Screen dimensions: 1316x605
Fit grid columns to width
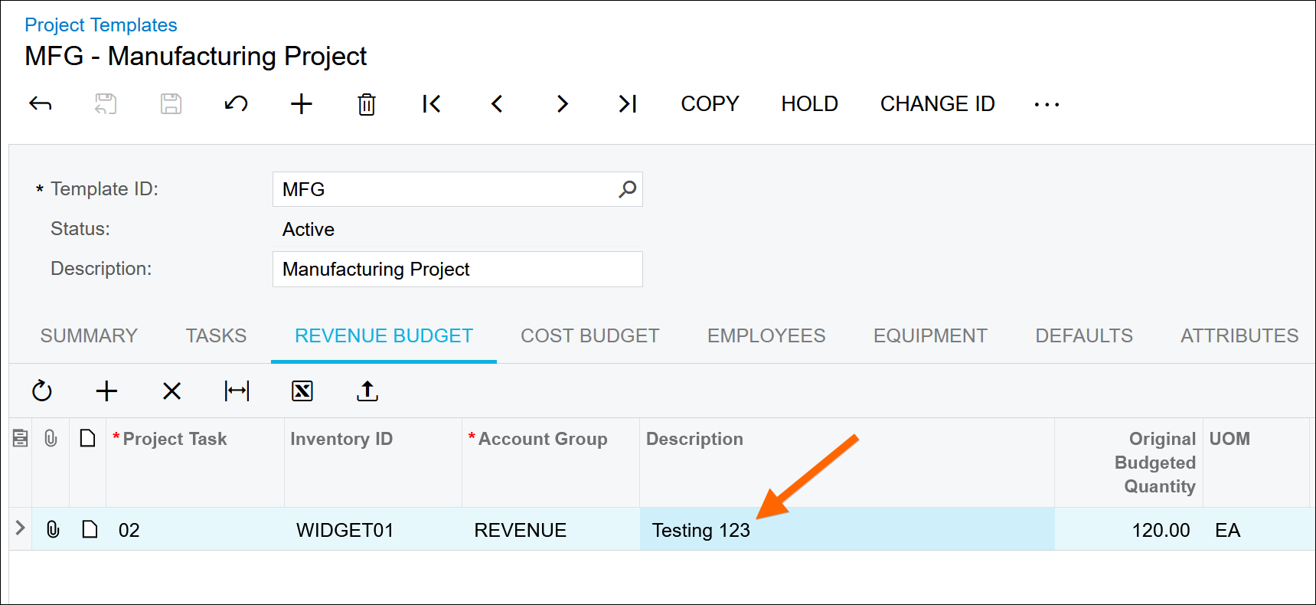(x=237, y=391)
